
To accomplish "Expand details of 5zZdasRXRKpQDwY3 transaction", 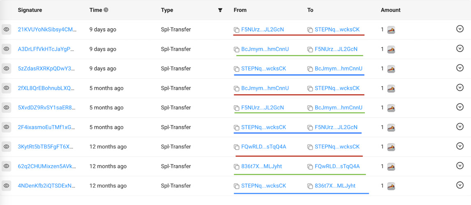I will 459,68.
